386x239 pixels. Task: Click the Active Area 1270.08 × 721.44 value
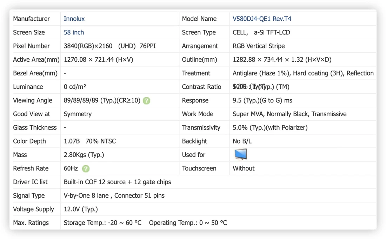98,60
